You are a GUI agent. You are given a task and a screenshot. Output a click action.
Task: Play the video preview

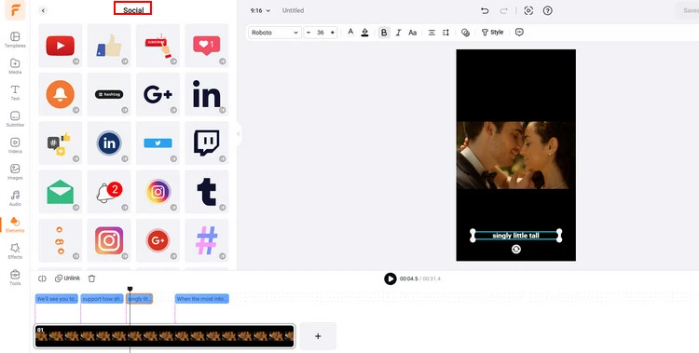[391, 278]
